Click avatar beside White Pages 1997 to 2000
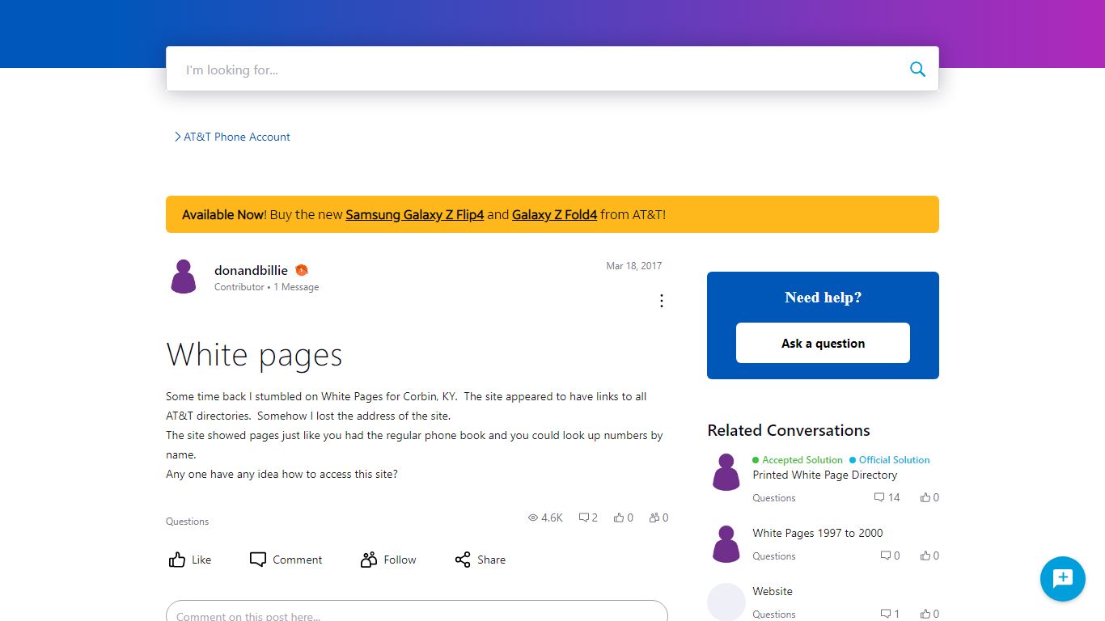The image size is (1105, 621). pyautogui.click(x=726, y=544)
